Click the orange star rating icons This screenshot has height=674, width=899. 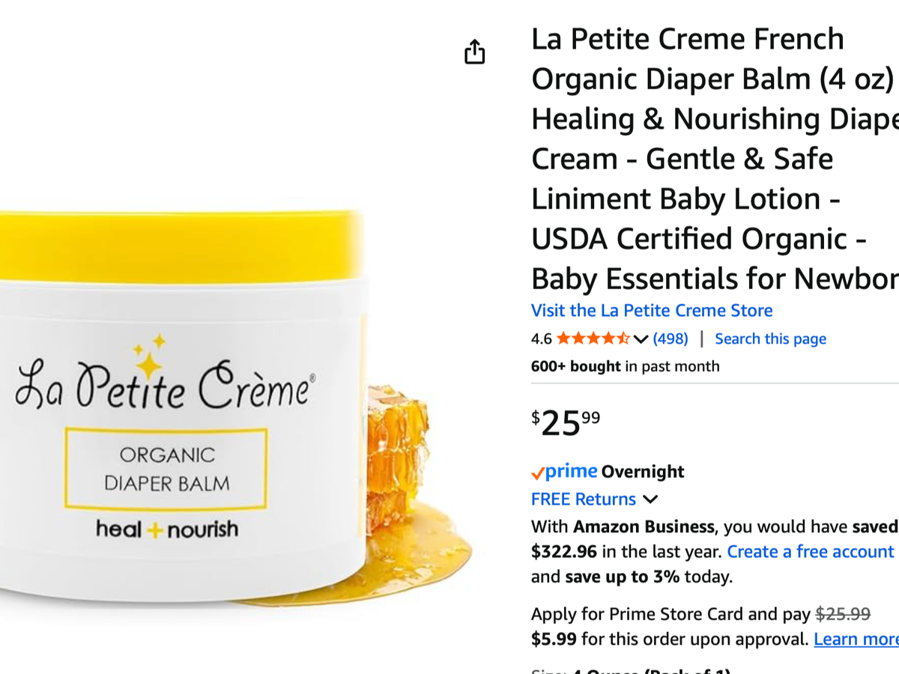pos(593,338)
